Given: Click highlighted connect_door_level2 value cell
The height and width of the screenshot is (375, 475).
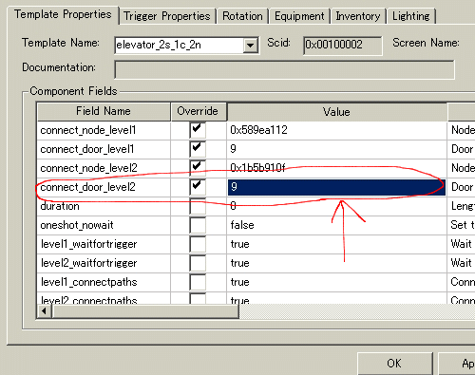Looking at the screenshot, I should point(336,187).
